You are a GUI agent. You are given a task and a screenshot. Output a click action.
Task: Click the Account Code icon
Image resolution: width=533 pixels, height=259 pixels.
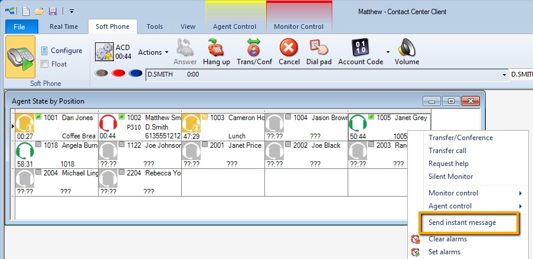click(360, 48)
